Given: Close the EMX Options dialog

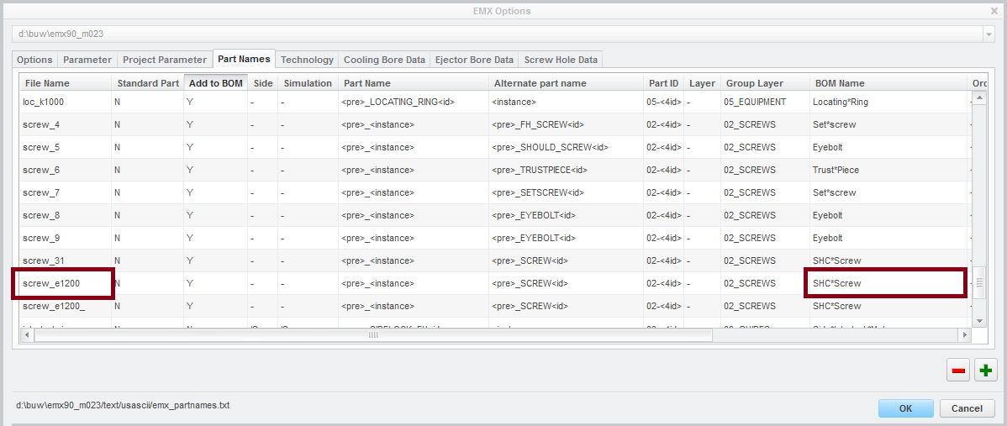Looking at the screenshot, I should (x=994, y=11).
